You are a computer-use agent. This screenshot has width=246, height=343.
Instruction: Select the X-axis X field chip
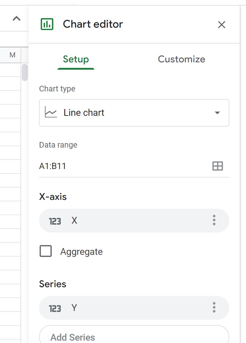pos(134,220)
